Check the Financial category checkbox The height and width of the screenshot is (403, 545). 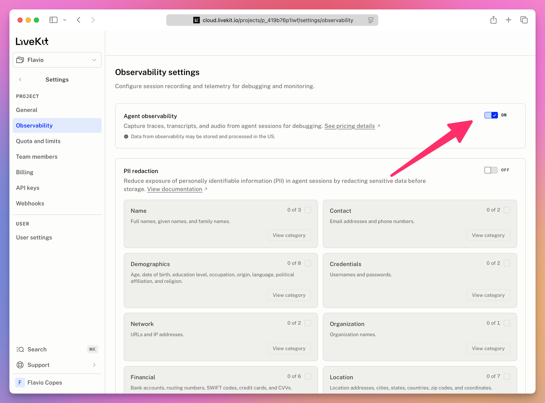point(308,376)
